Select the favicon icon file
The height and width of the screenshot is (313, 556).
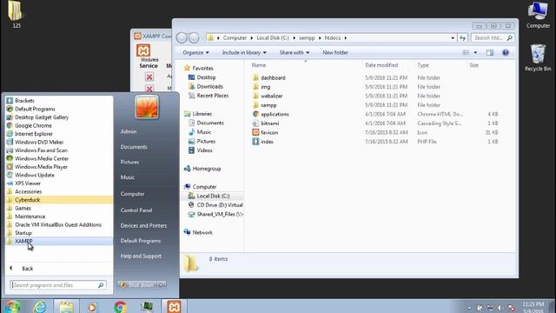pyautogui.click(x=269, y=132)
